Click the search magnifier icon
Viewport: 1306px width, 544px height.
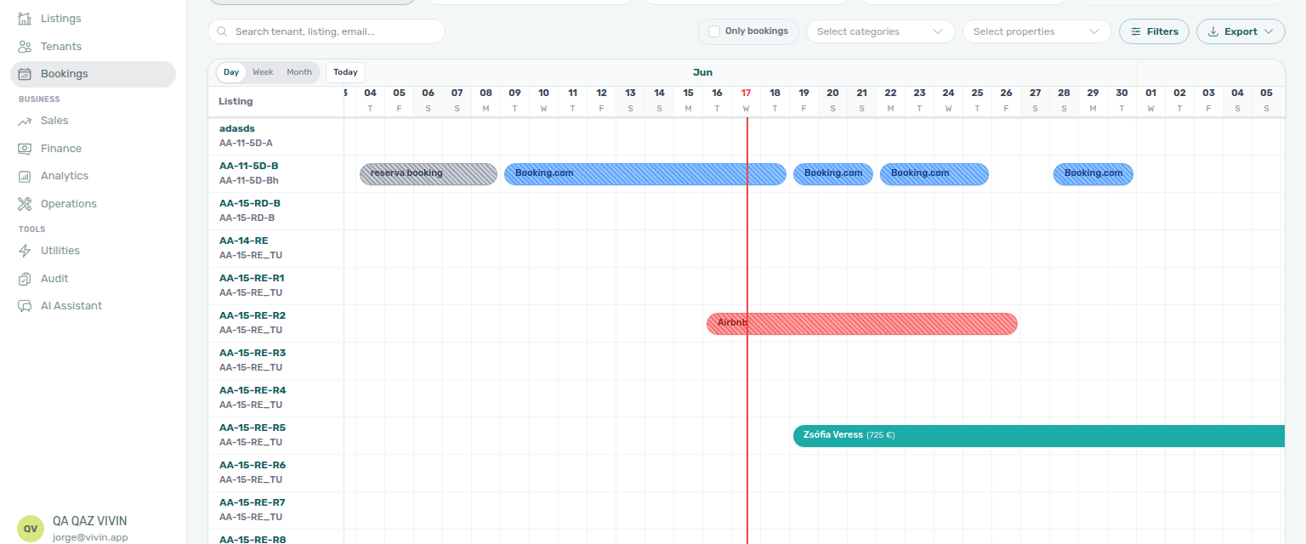click(x=223, y=31)
